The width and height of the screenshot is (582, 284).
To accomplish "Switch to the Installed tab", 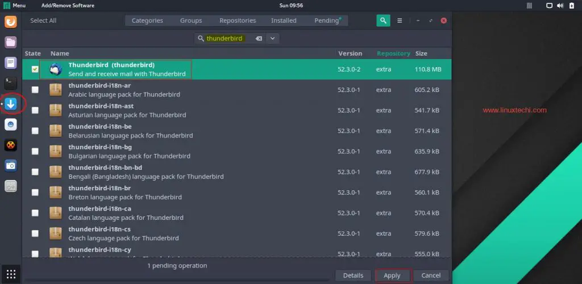I will tap(284, 21).
